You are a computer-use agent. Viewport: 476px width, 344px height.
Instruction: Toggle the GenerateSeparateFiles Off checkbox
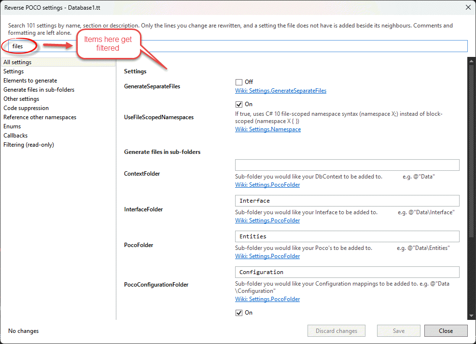[x=239, y=82]
